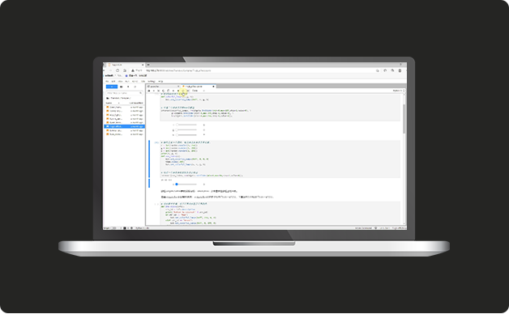Click the upload files icon in file browser

pyautogui.click(x=128, y=87)
